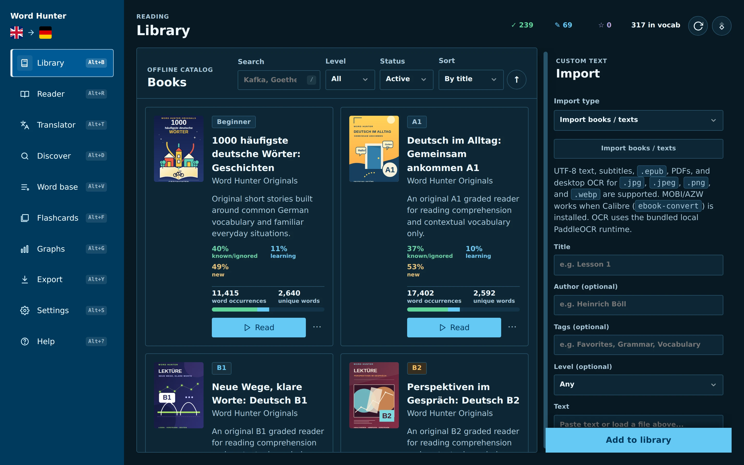Open the Export section
This screenshot has width=744, height=465.
(x=62, y=279)
